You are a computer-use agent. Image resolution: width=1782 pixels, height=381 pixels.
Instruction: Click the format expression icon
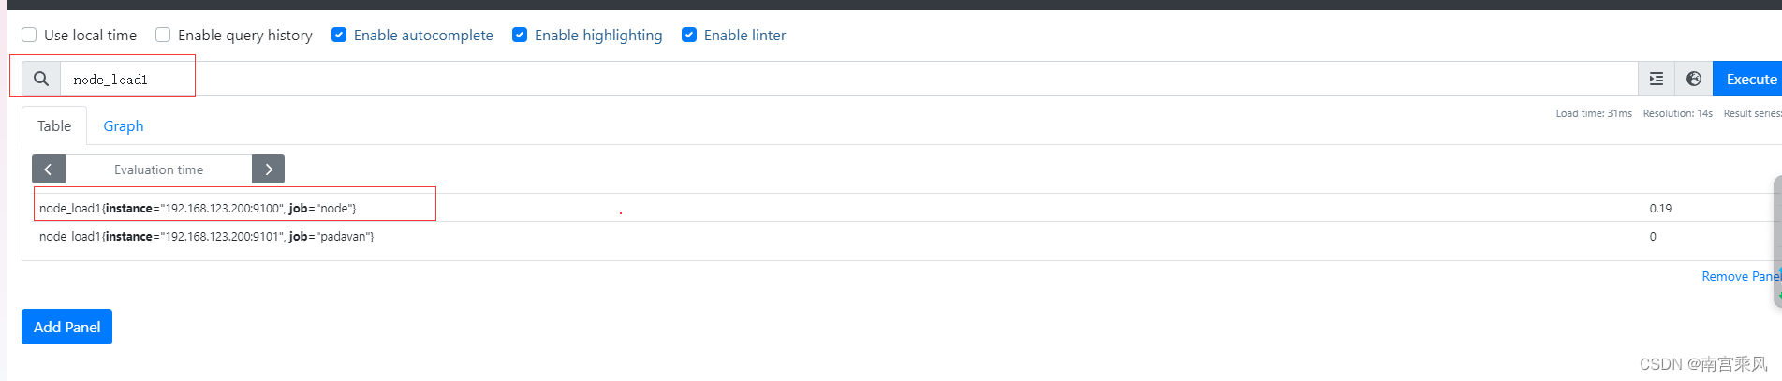(1656, 79)
